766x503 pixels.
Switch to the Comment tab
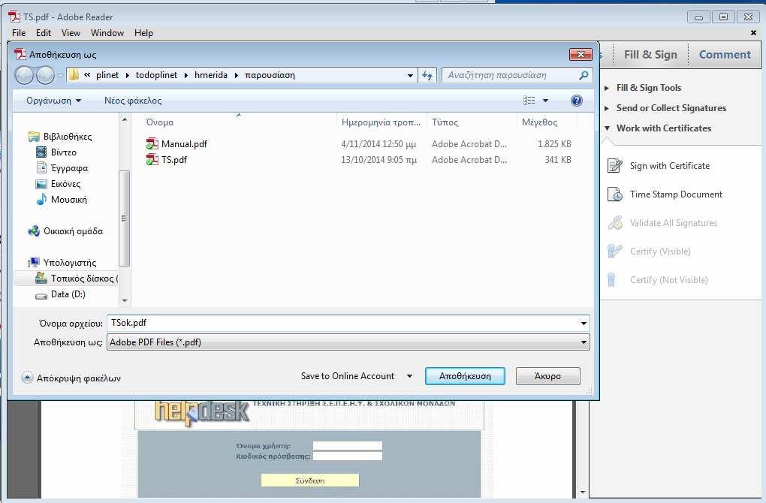[x=725, y=54]
